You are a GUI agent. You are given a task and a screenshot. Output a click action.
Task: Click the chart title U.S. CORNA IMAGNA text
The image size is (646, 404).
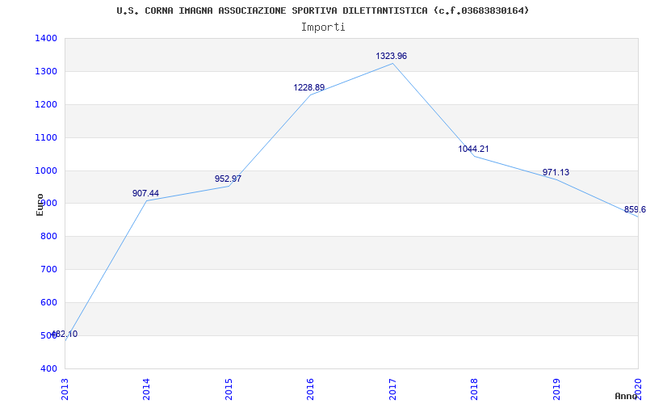(322, 11)
